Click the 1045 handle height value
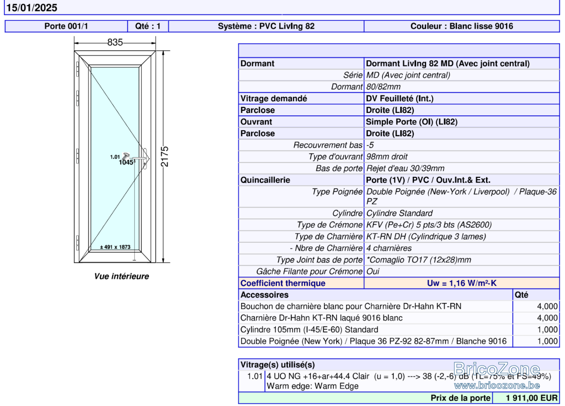The image size is (565, 406). pos(126,162)
